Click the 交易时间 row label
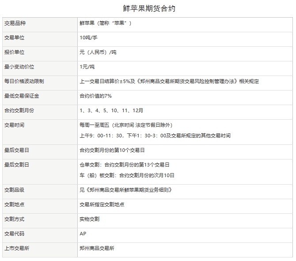 [14, 125]
